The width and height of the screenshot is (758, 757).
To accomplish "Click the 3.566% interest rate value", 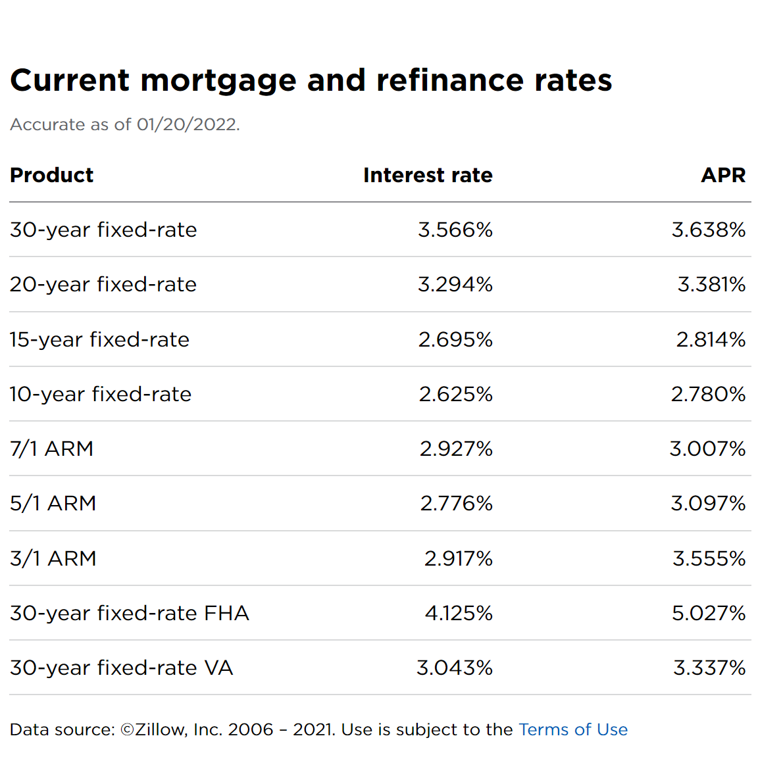I will click(x=455, y=230).
